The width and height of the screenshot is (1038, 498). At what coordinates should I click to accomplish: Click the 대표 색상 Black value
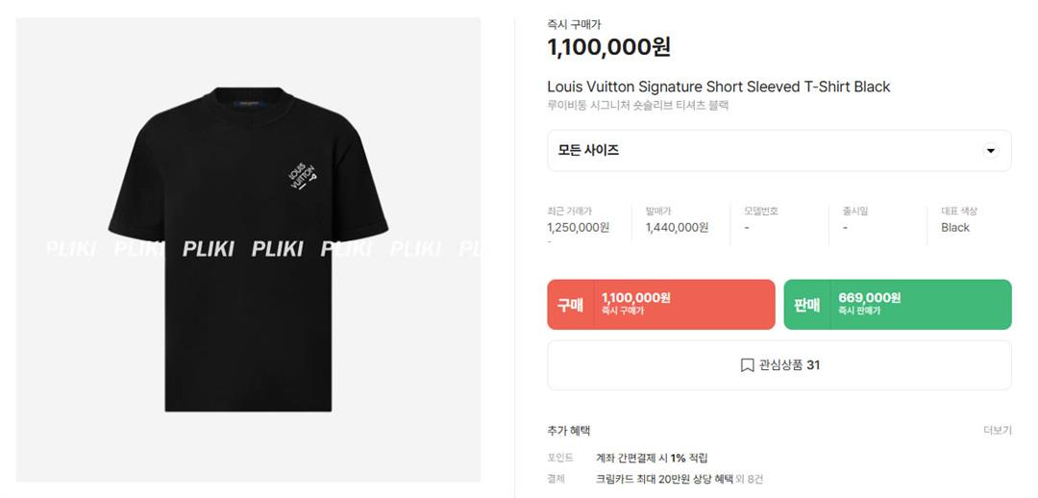pos(955,228)
